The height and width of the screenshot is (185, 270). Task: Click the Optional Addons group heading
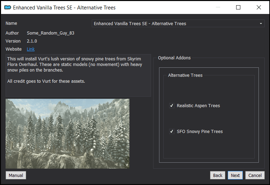pos(174,58)
